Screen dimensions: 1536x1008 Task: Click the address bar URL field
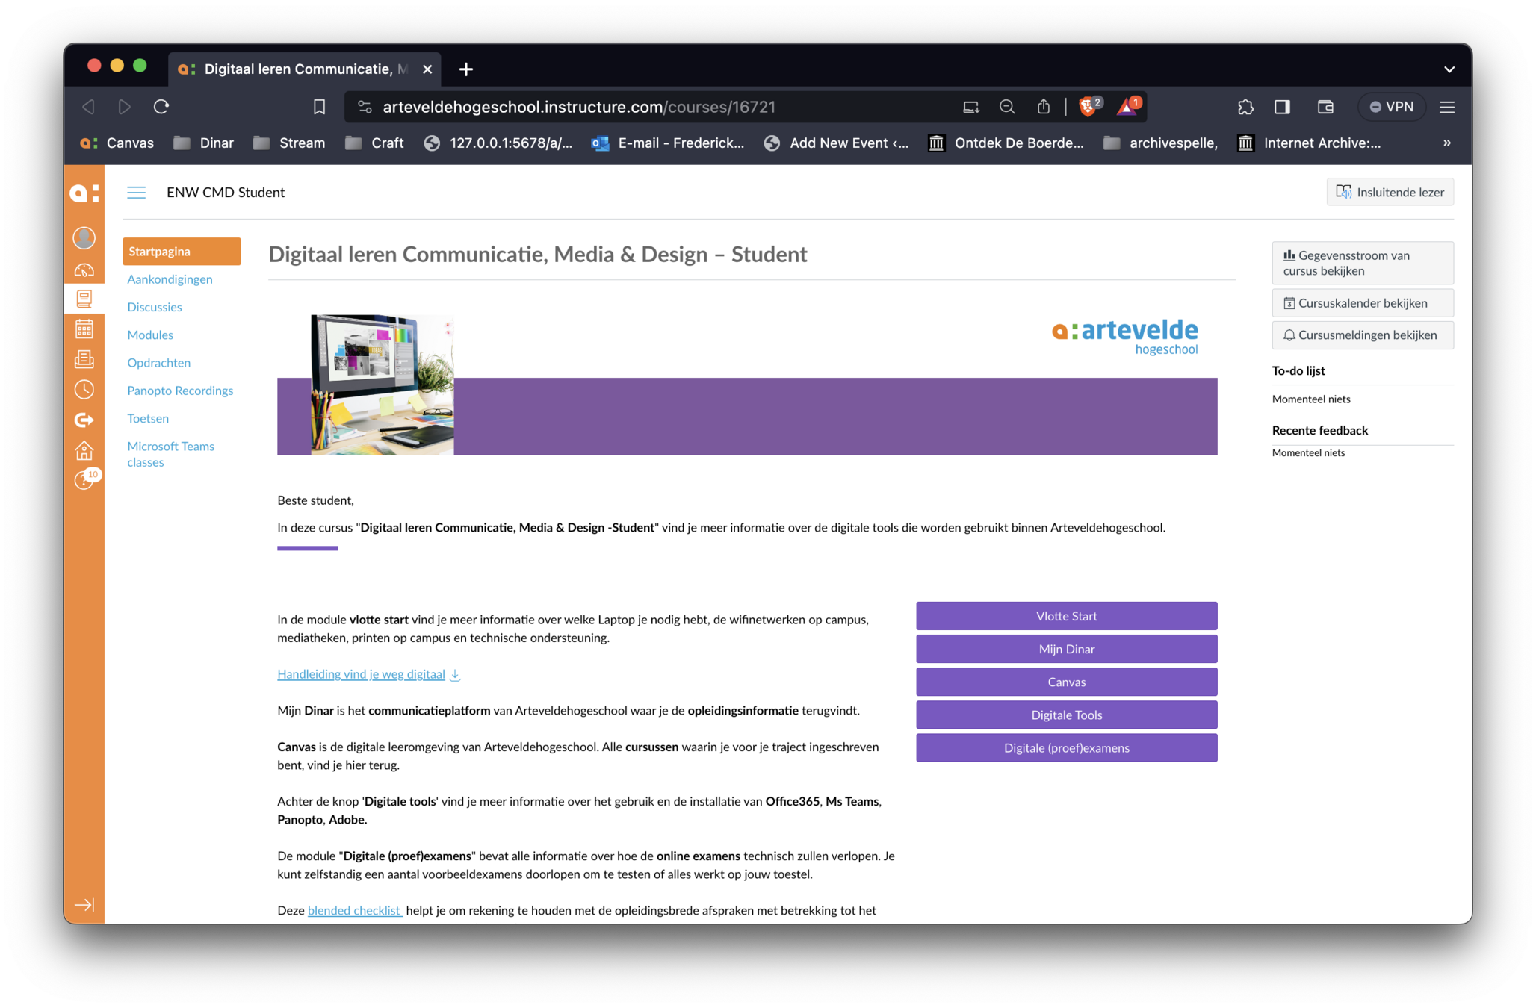(x=579, y=107)
